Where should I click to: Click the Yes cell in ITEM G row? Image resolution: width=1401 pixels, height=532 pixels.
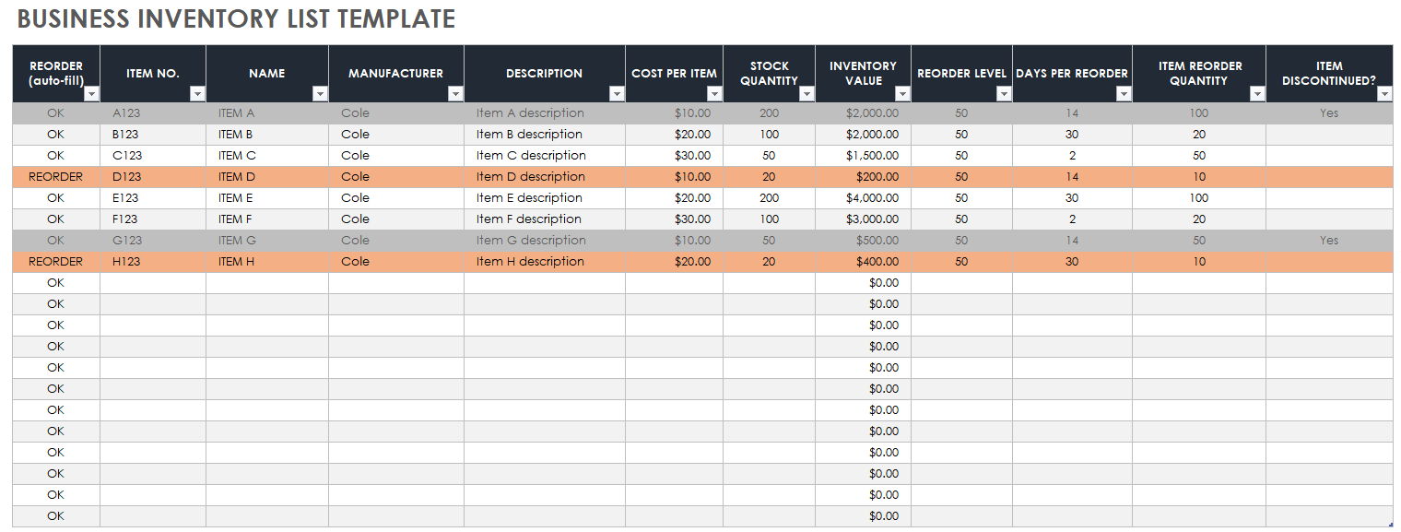click(x=1329, y=240)
